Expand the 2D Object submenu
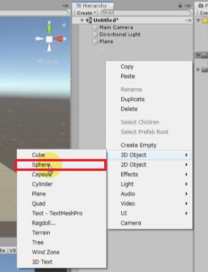208x272 pixels. [149, 165]
